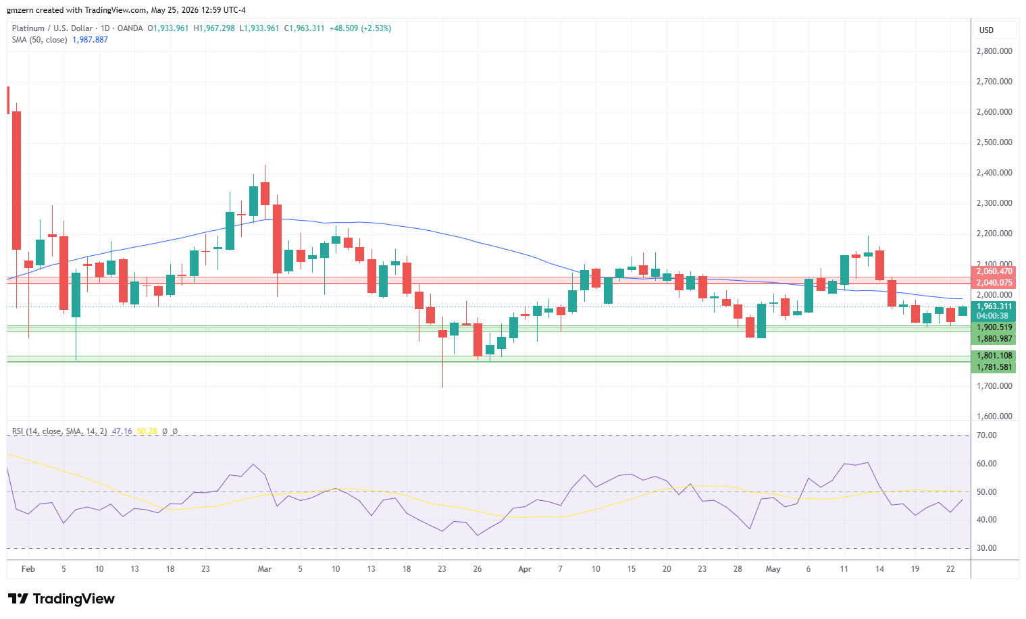The width and height of the screenshot is (1026, 619).
Task: Click the 1,700.000 price axis tick
Action: 994,386
